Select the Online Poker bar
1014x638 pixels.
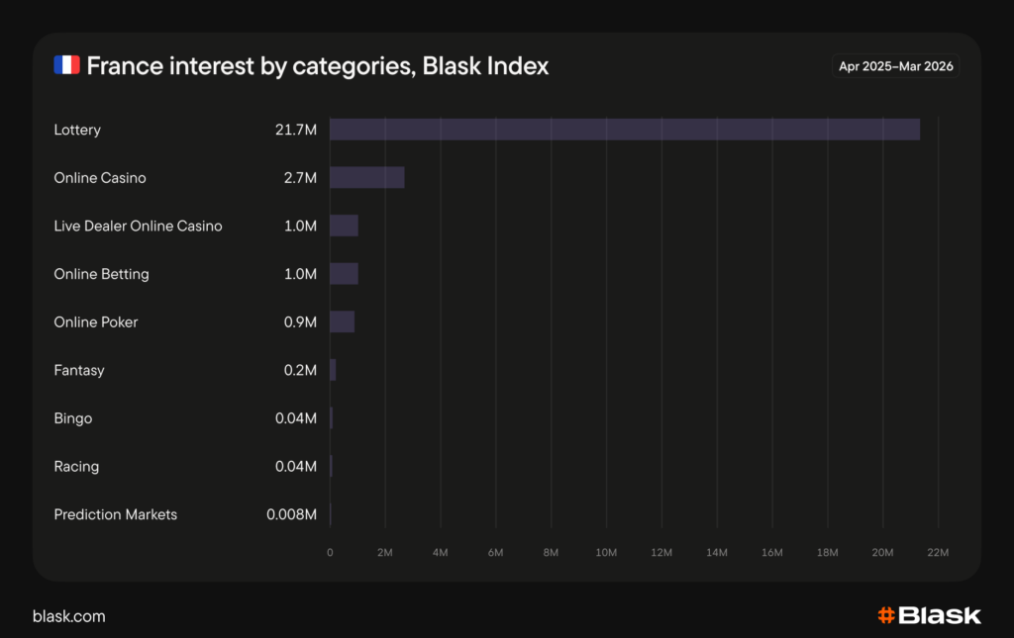pos(342,321)
